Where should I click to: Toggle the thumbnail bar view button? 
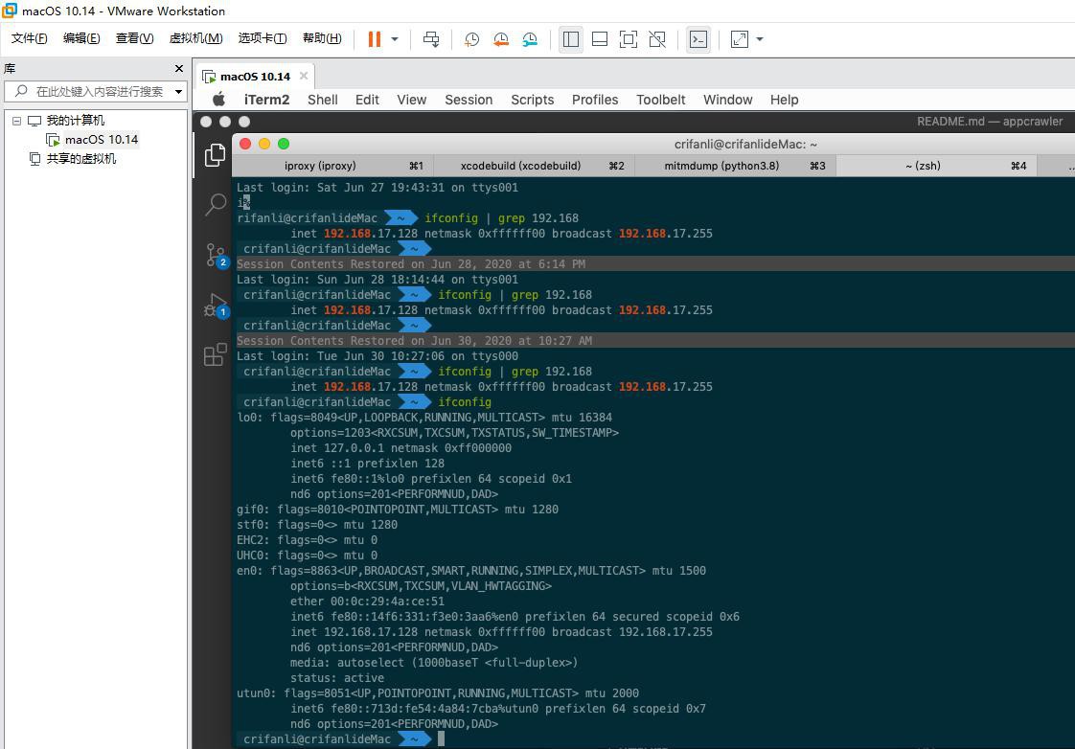[599, 39]
